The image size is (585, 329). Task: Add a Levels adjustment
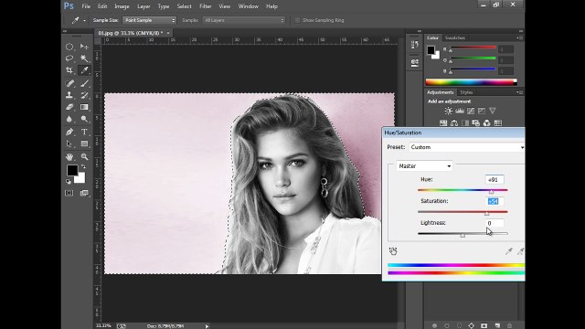pos(460,111)
